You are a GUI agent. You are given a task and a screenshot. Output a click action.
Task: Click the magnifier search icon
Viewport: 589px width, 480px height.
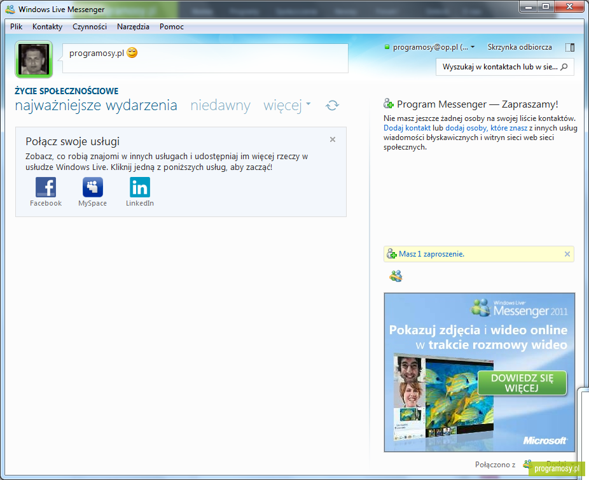[564, 67]
